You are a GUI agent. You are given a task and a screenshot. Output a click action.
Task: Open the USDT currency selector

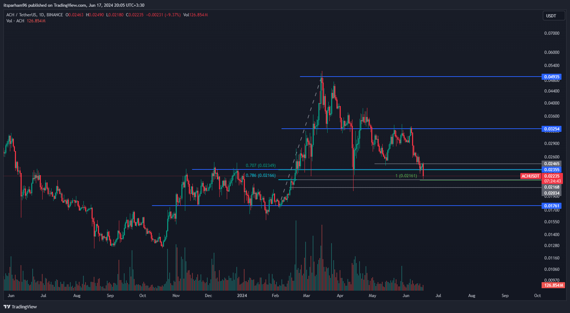554,16
